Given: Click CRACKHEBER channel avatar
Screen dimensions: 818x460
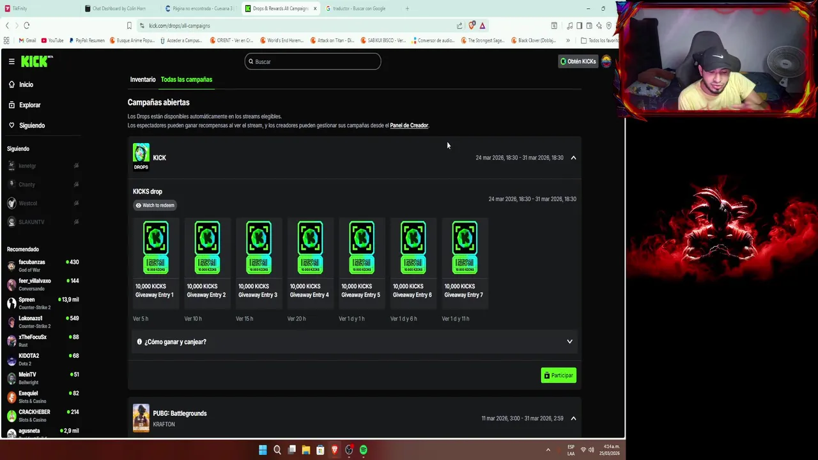Looking at the screenshot, I should pyautogui.click(x=12, y=415).
